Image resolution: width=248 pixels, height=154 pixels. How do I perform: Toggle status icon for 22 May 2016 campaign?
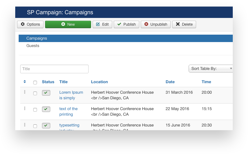pos(46,109)
